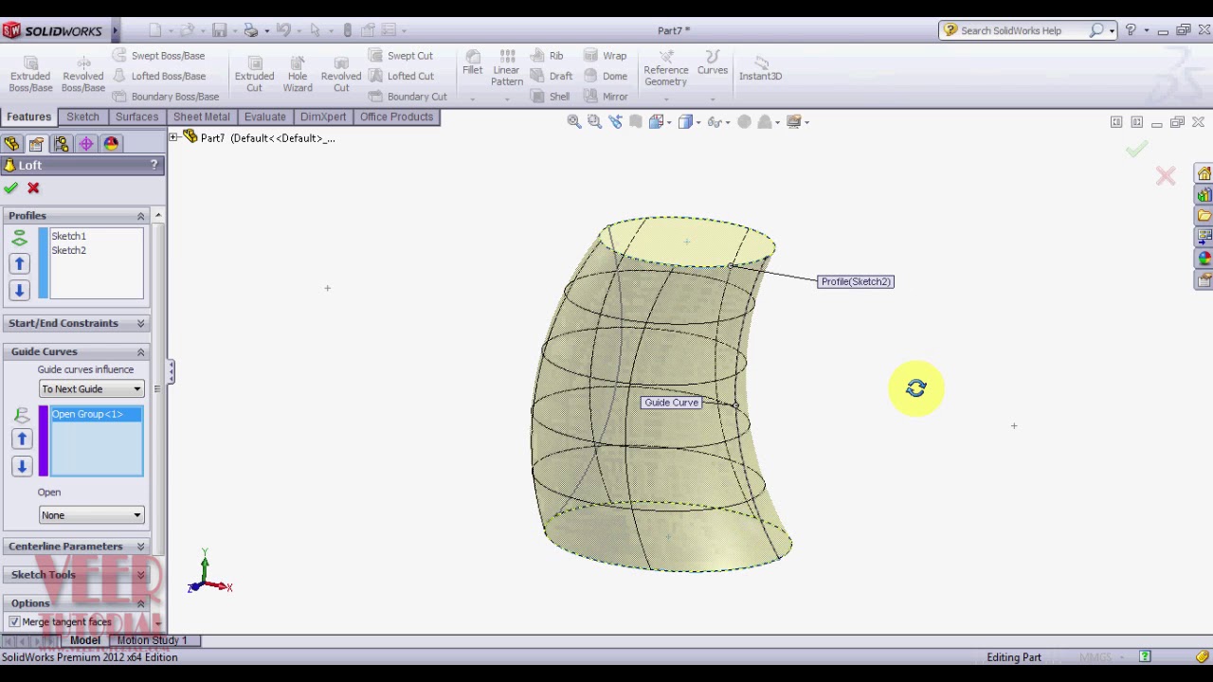Screen dimensions: 1213x682
Task: Toggle Merge tangent faces checkbox
Action: point(14,622)
